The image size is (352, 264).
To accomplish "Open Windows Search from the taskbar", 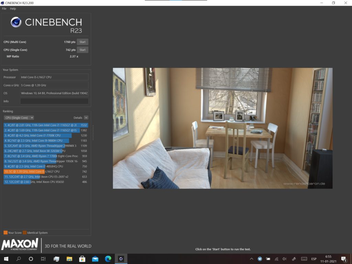I will pos(19,258).
